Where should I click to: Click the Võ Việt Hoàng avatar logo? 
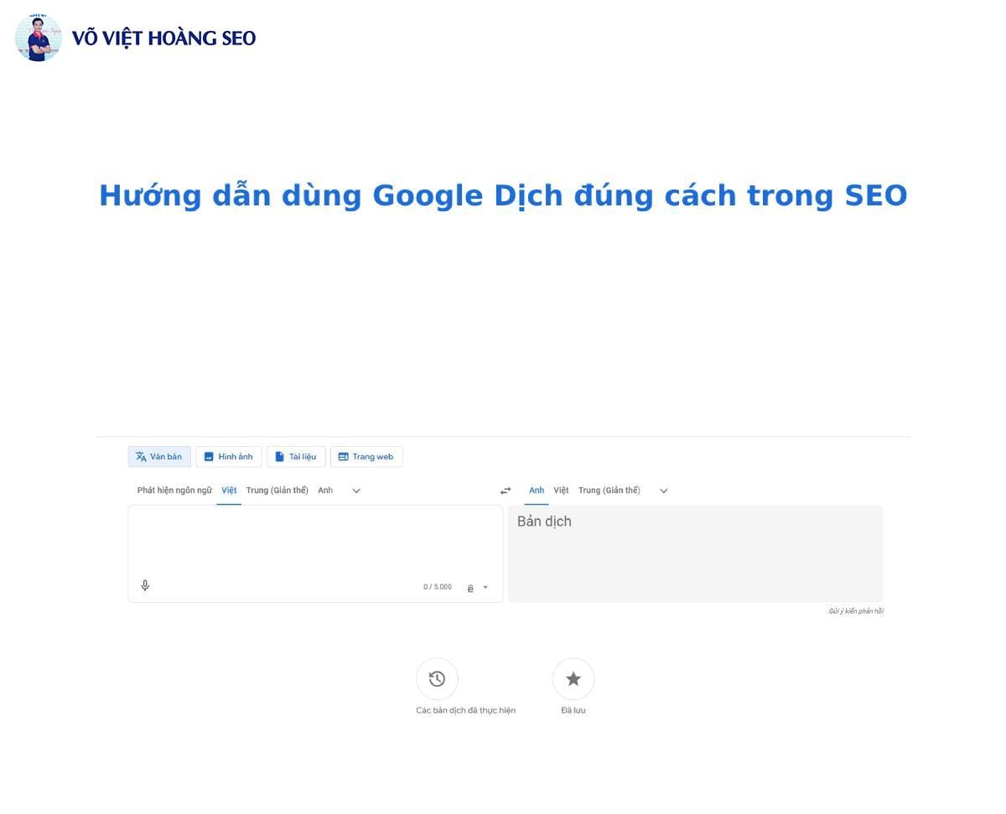[x=39, y=38]
